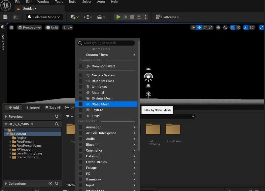
Task: Click the Import button
Action: [x=33, y=107]
